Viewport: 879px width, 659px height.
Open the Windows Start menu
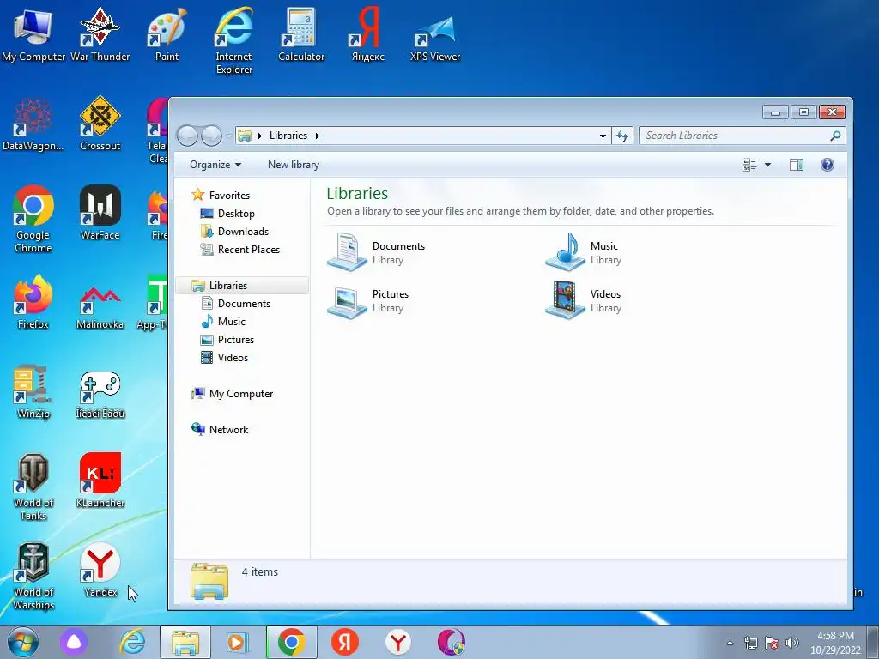tap(23, 642)
